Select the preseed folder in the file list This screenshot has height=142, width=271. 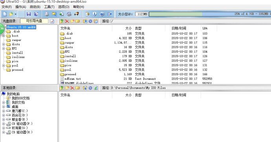pyautogui.click(x=68, y=74)
